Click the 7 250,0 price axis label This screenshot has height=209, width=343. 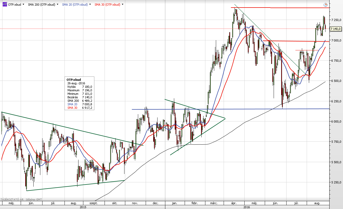click(x=336, y=20)
